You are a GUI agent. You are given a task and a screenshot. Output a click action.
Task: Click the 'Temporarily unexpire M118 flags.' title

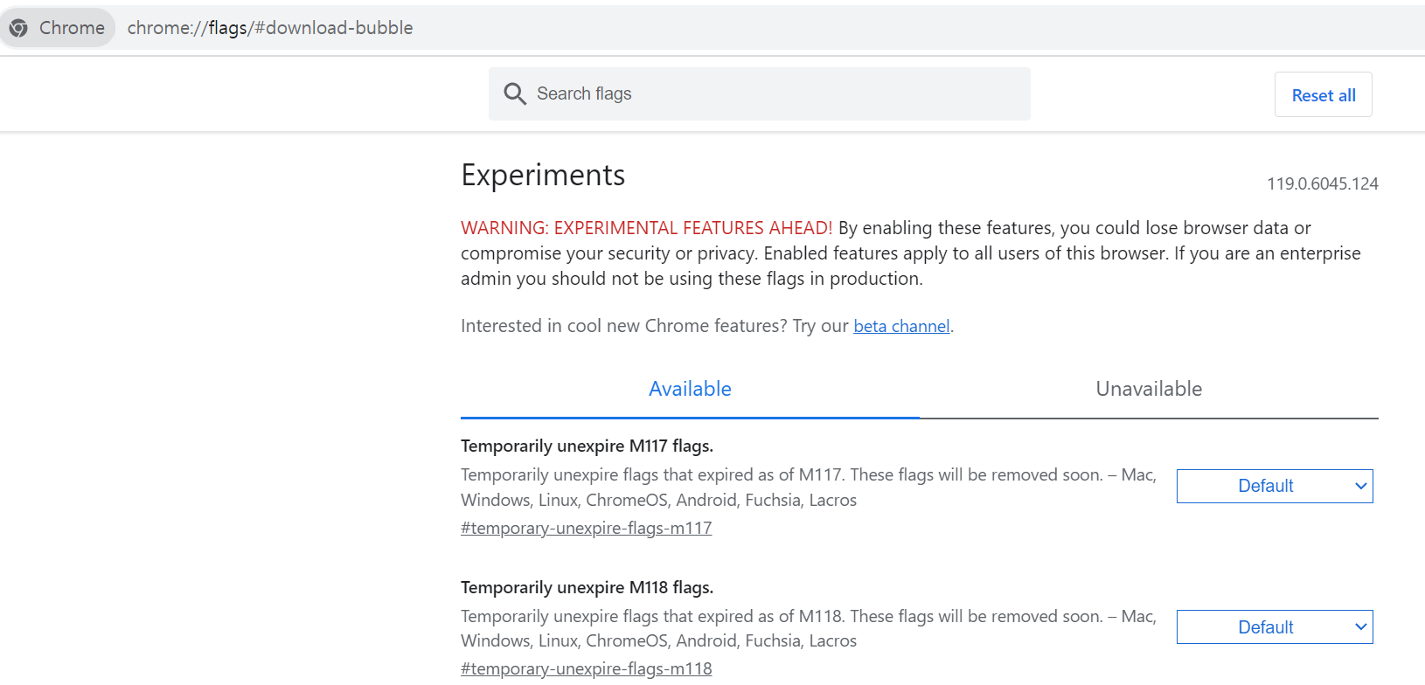(587, 587)
